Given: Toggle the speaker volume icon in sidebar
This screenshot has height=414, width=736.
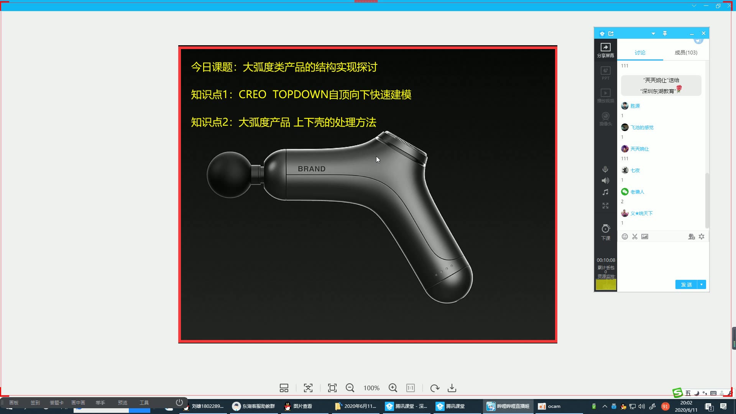Looking at the screenshot, I should (x=605, y=181).
